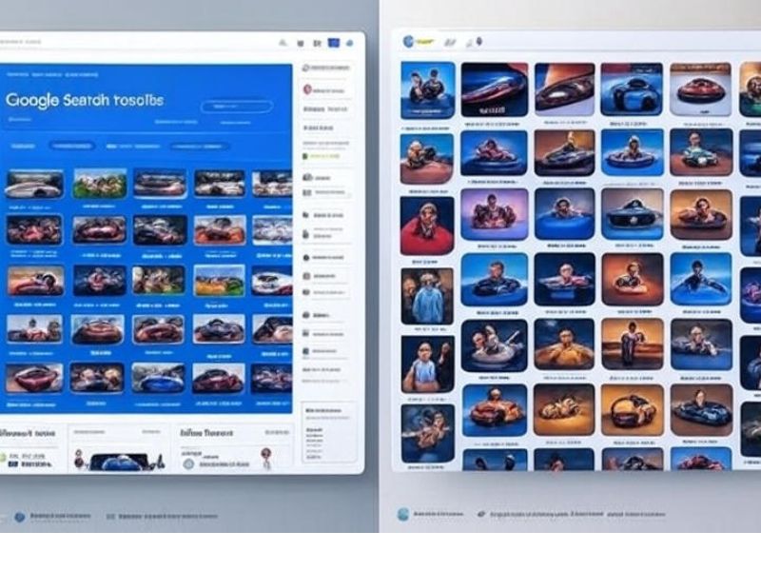Open first car thumbnail in the blue results grid
Screen dimensions: 761x571
tap(34, 184)
